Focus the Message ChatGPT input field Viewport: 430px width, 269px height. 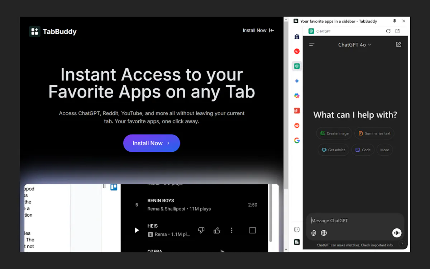(x=355, y=221)
